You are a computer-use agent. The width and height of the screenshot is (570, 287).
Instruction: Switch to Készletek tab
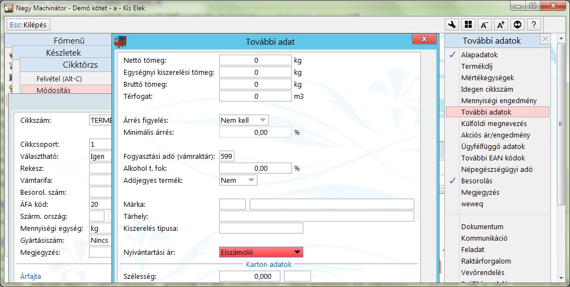click(x=62, y=52)
